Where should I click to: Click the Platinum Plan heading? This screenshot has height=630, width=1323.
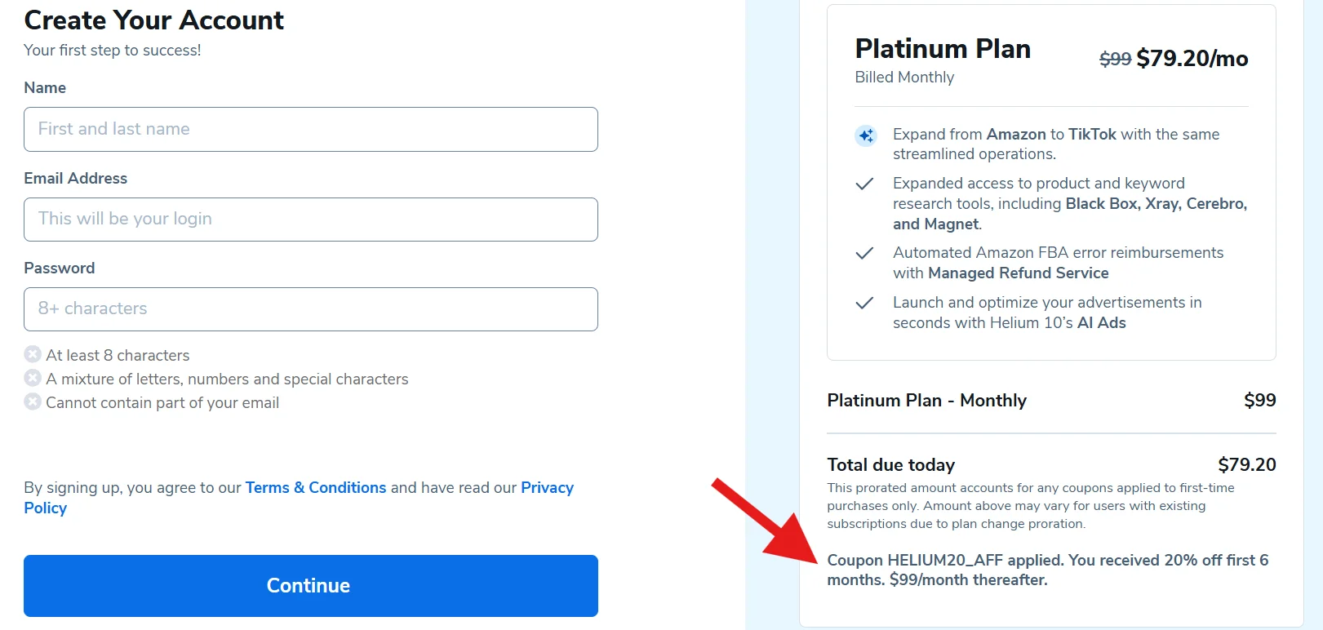[x=943, y=49]
